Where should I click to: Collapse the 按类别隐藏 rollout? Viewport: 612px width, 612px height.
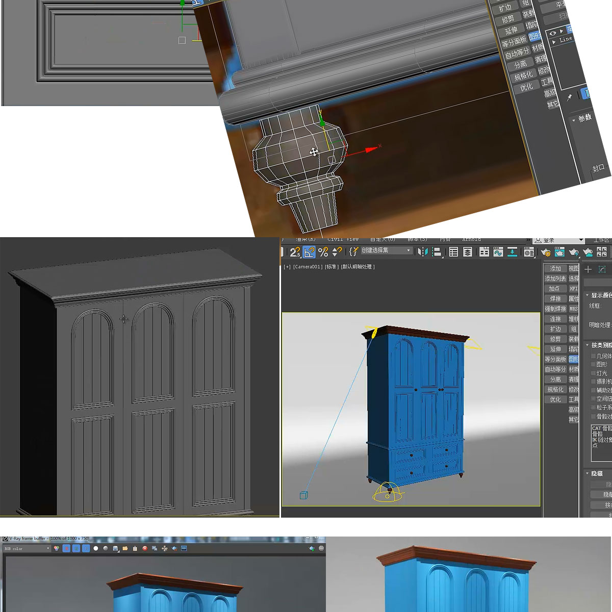click(x=587, y=345)
